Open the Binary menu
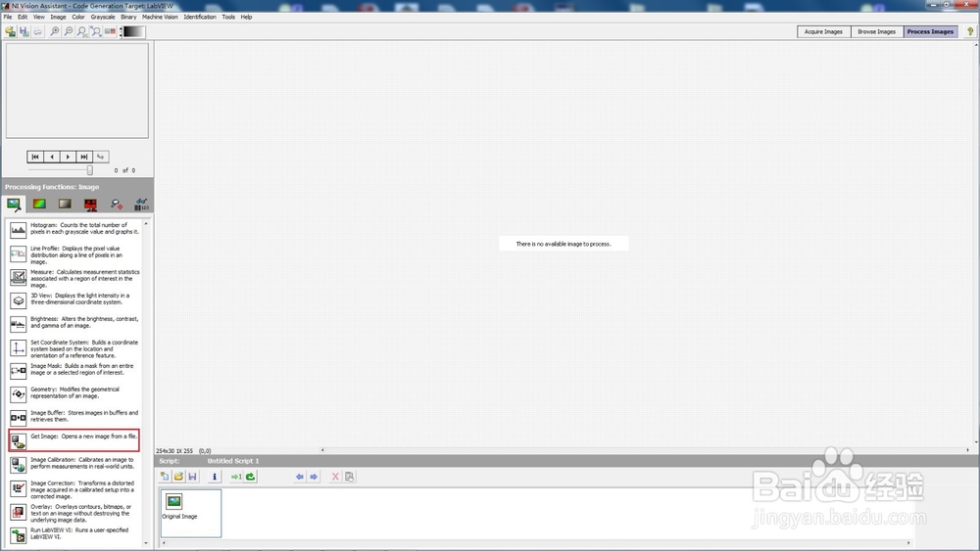The height and width of the screenshot is (551, 980). 128,17
